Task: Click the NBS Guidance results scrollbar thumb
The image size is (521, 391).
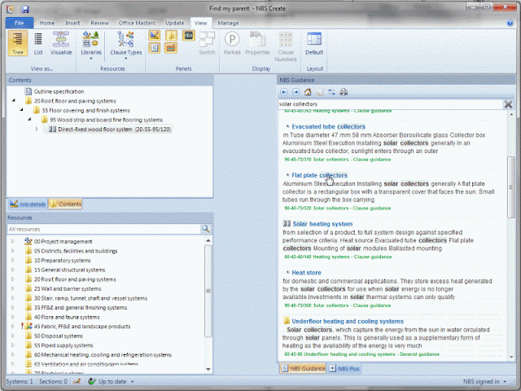Action: pos(511,187)
